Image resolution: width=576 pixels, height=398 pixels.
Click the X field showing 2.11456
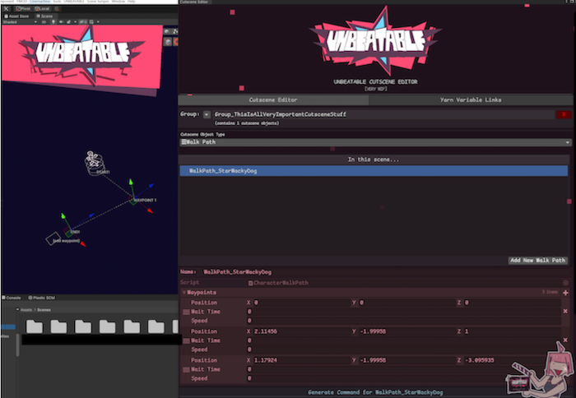click(x=301, y=331)
